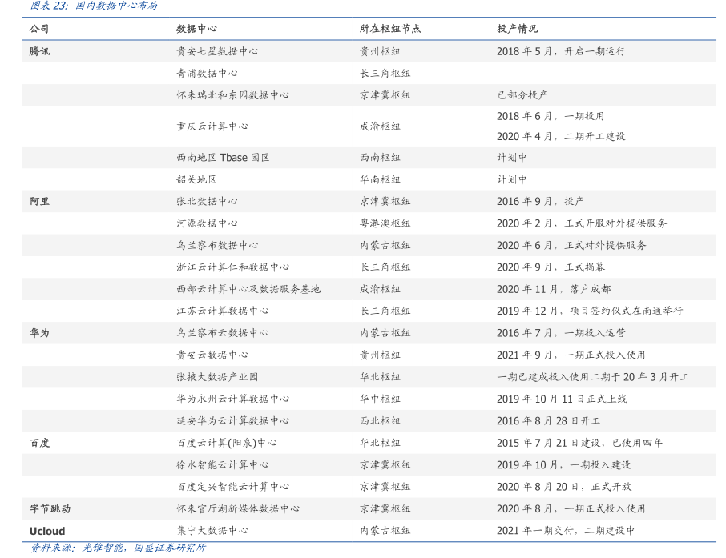Click the 投产情况 column header
This screenshot has width=726, height=558.
[517, 29]
